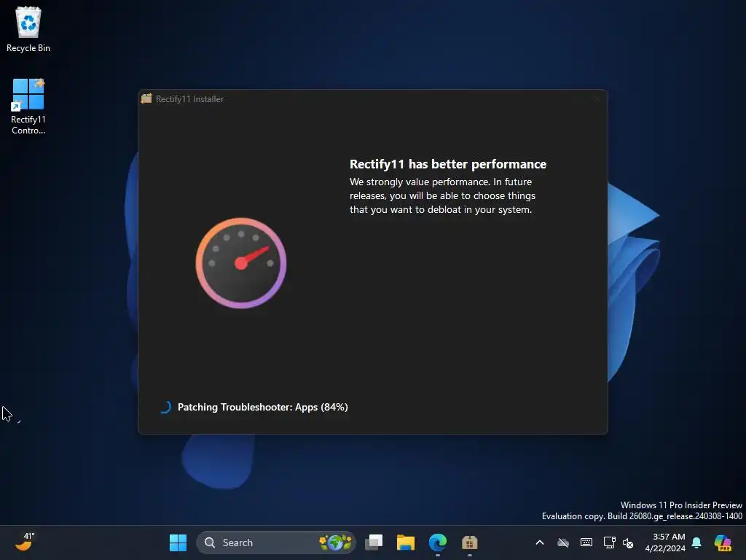Click the Rectify11 Installer title bar icon

[146, 98]
